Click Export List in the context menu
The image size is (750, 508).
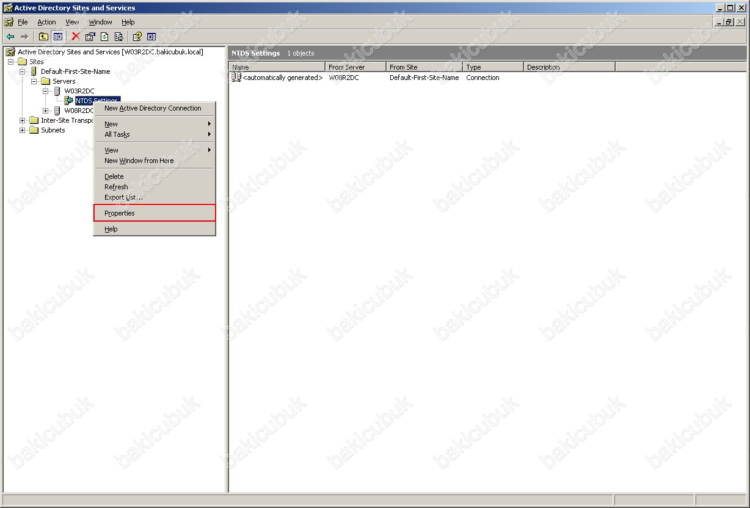[x=123, y=197]
